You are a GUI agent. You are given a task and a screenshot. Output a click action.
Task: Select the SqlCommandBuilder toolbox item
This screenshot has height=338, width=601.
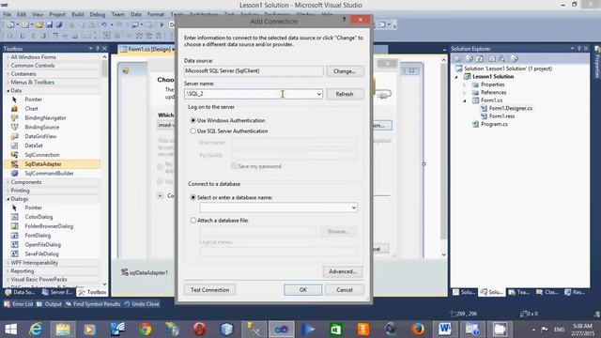(x=49, y=173)
